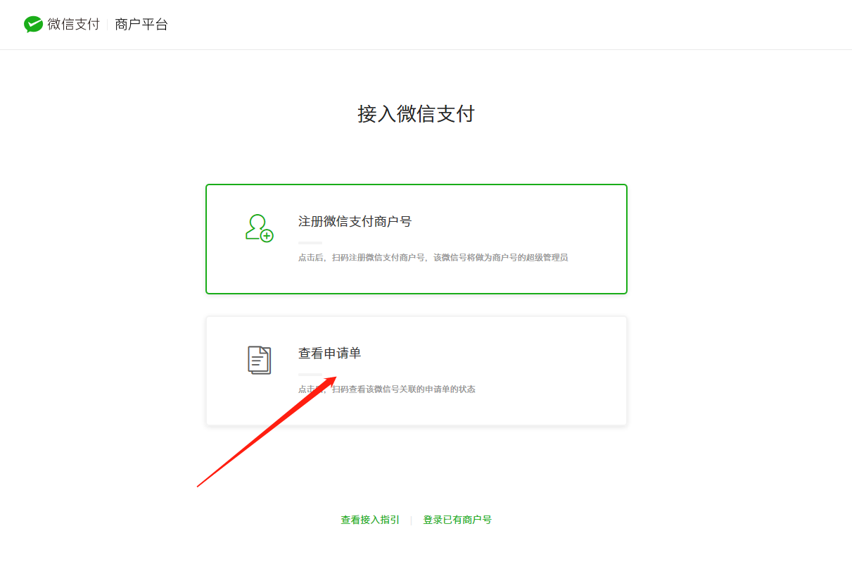
Task: Click the 商户平台 header label
Action: pos(141,25)
